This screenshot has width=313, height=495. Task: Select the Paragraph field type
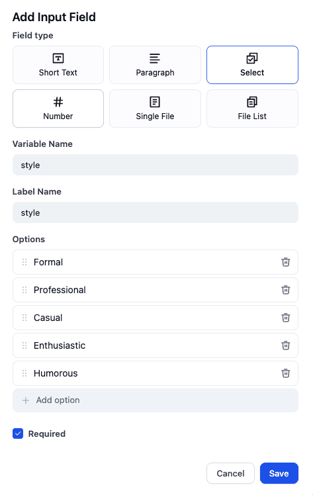(x=155, y=65)
